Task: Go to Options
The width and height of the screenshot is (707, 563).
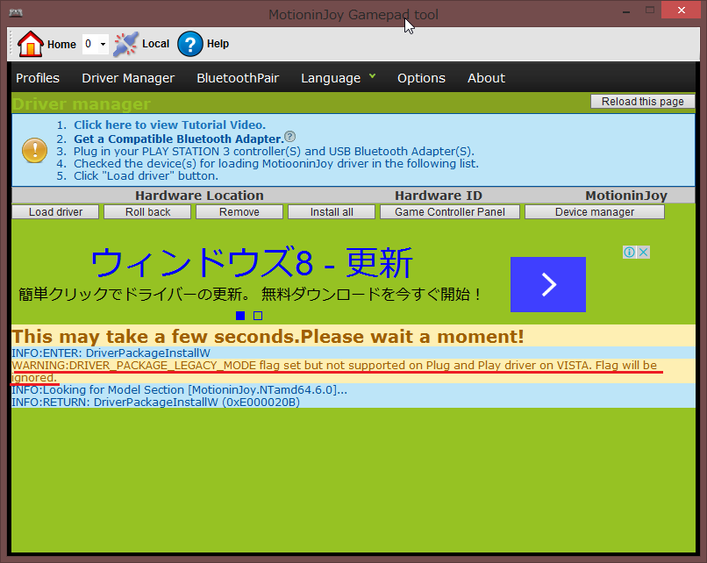Action: tap(421, 78)
